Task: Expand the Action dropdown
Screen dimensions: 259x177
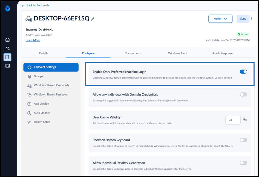Action: 220,19
